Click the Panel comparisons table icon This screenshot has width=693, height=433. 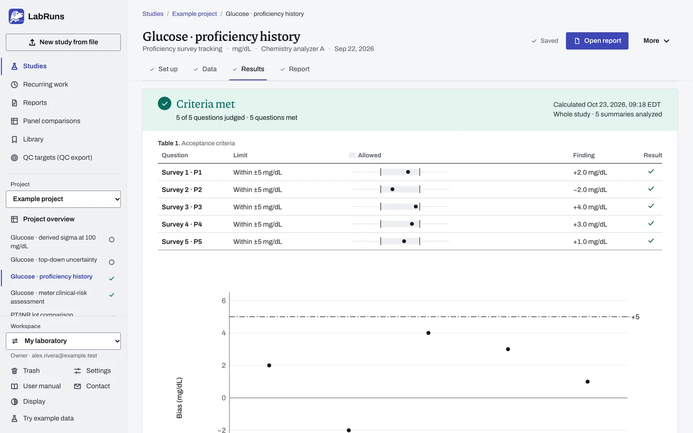click(14, 121)
